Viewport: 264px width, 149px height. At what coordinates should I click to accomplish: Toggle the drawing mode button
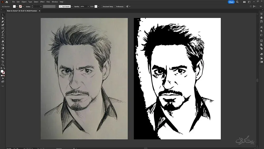coord(3,78)
